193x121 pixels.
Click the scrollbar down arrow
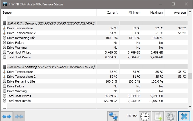[190, 106]
